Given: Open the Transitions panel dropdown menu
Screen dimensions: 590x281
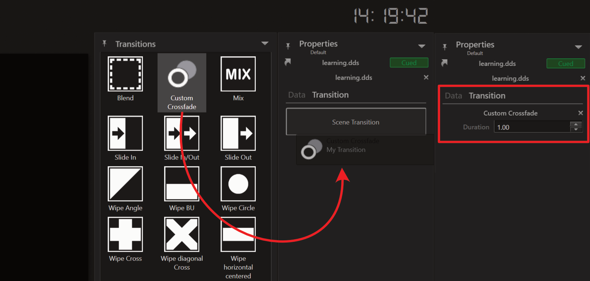Looking at the screenshot, I should tap(265, 44).
